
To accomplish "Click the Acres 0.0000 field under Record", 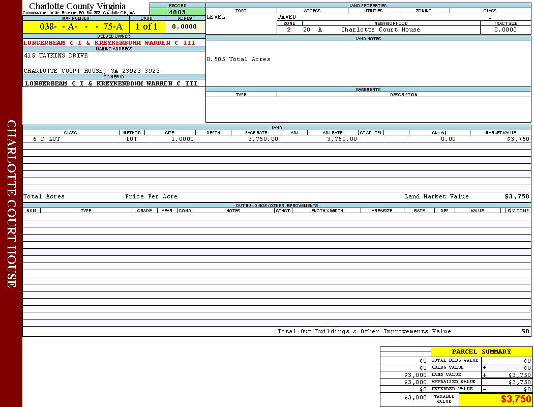I will pyautogui.click(x=185, y=27).
